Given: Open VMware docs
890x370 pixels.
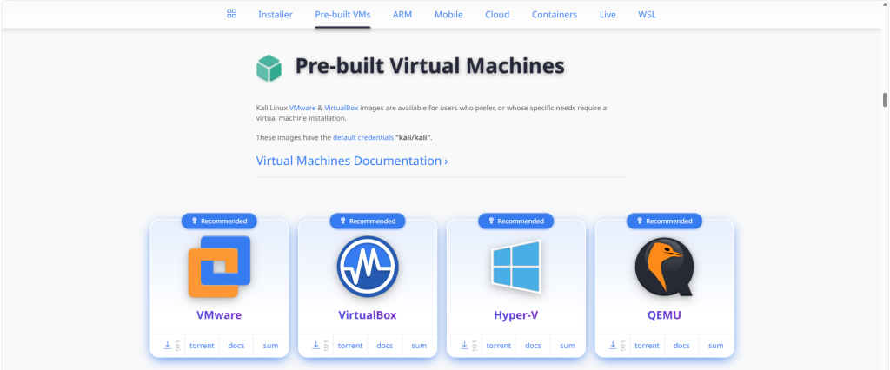Looking at the screenshot, I should point(236,346).
